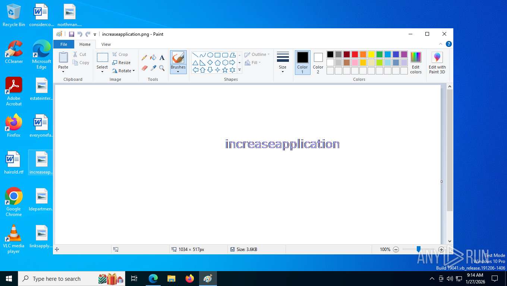
Task: Select the Diamond shape
Action: point(210,62)
